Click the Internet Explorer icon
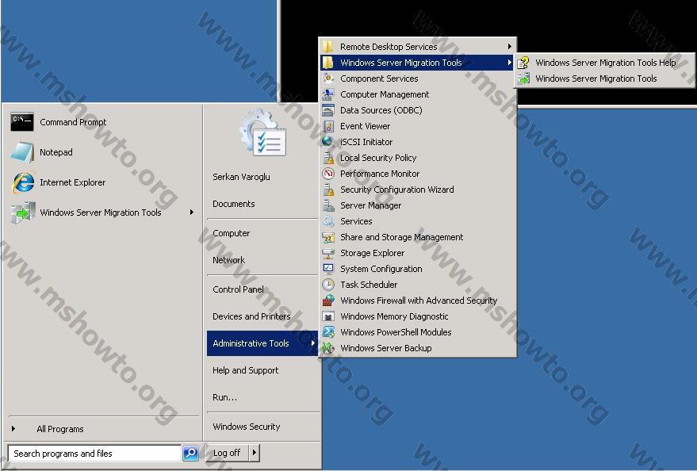697x471 pixels. 23,182
